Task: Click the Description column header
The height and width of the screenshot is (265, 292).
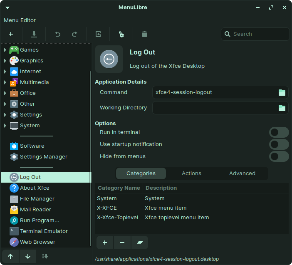Action: pyautogui.click(x=215, y=188)
